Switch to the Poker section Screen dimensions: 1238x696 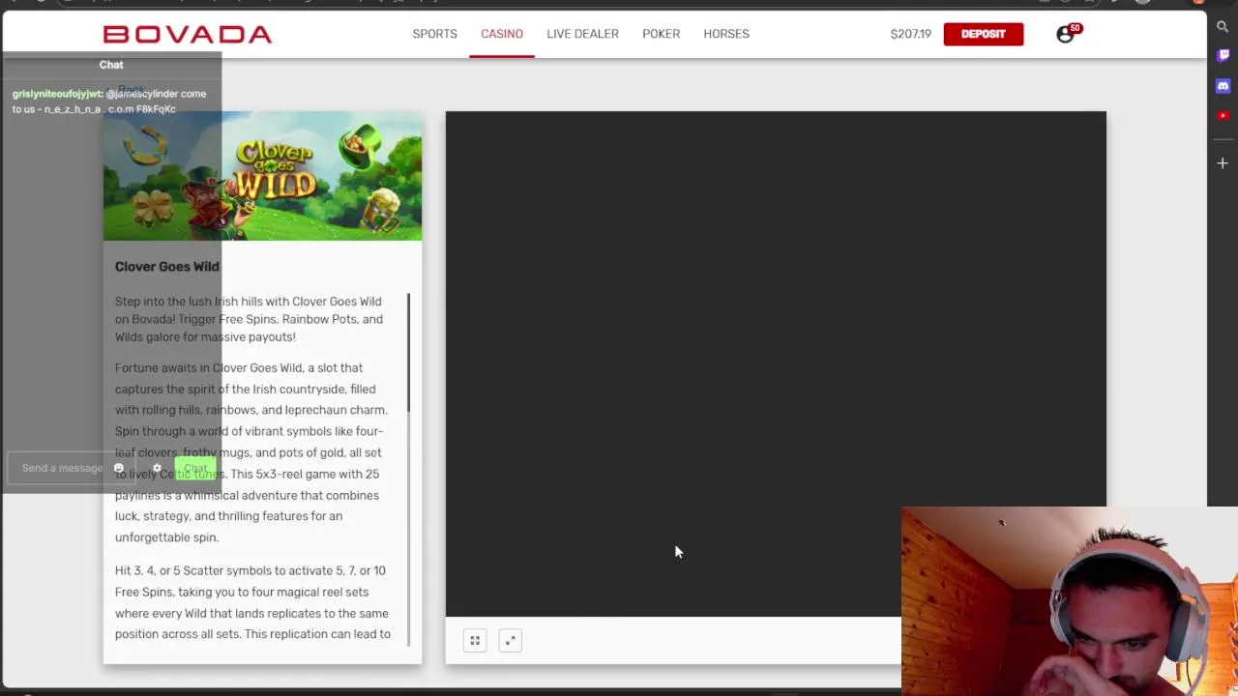point(661,34)
